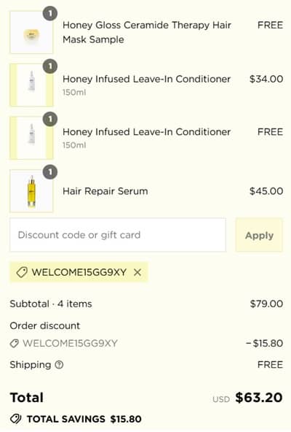The image size is (291, 432).
Task: Click the Hair Repair Serum product name
Action: click(105, 191)
